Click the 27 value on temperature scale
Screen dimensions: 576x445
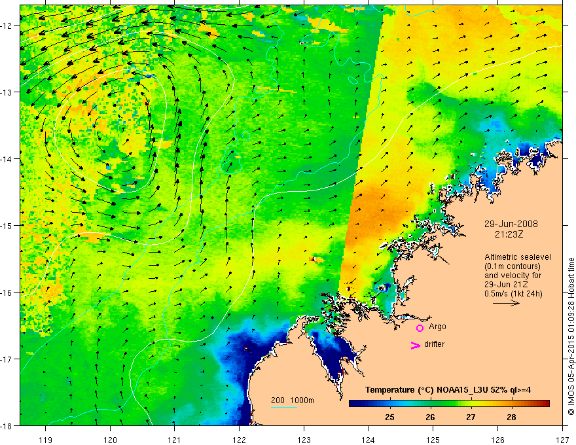click(x=471, y=418)
